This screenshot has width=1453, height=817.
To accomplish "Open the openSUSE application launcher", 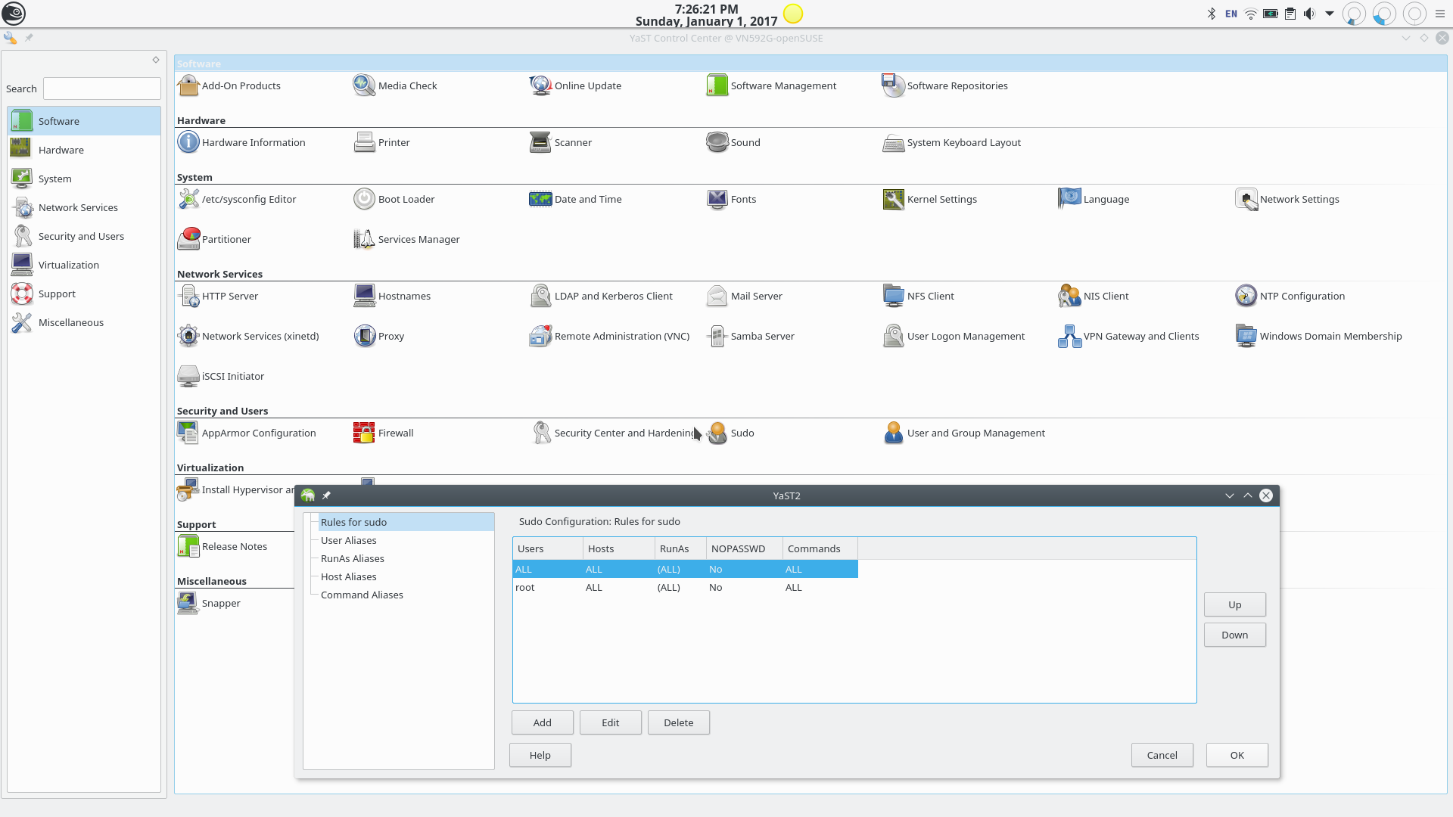I will click(14, 14).
